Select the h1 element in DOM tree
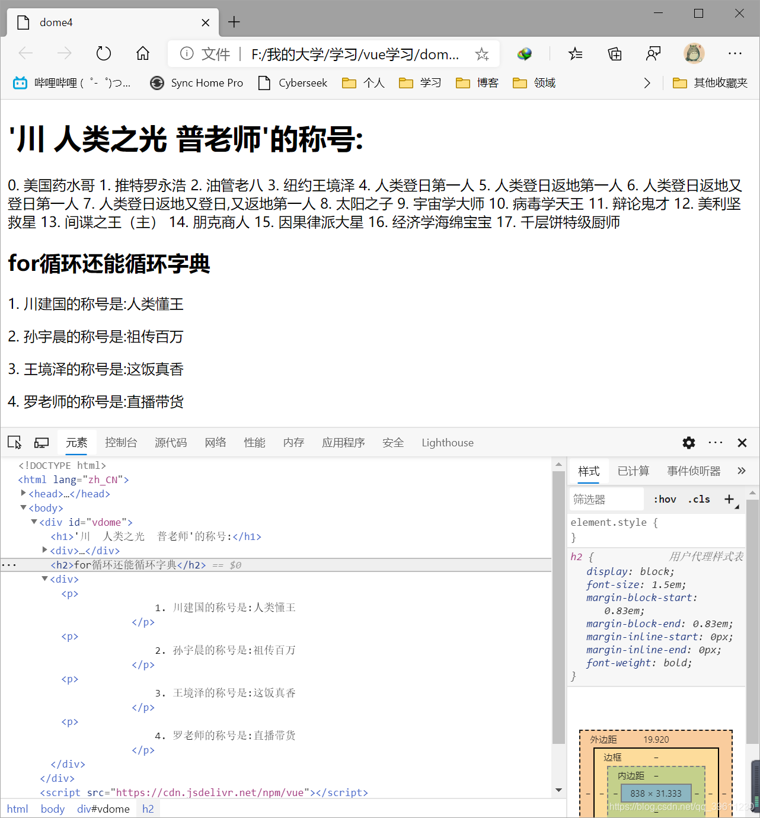Image resolution: width=760 pixels, height=818 pixels. [156, 536]
